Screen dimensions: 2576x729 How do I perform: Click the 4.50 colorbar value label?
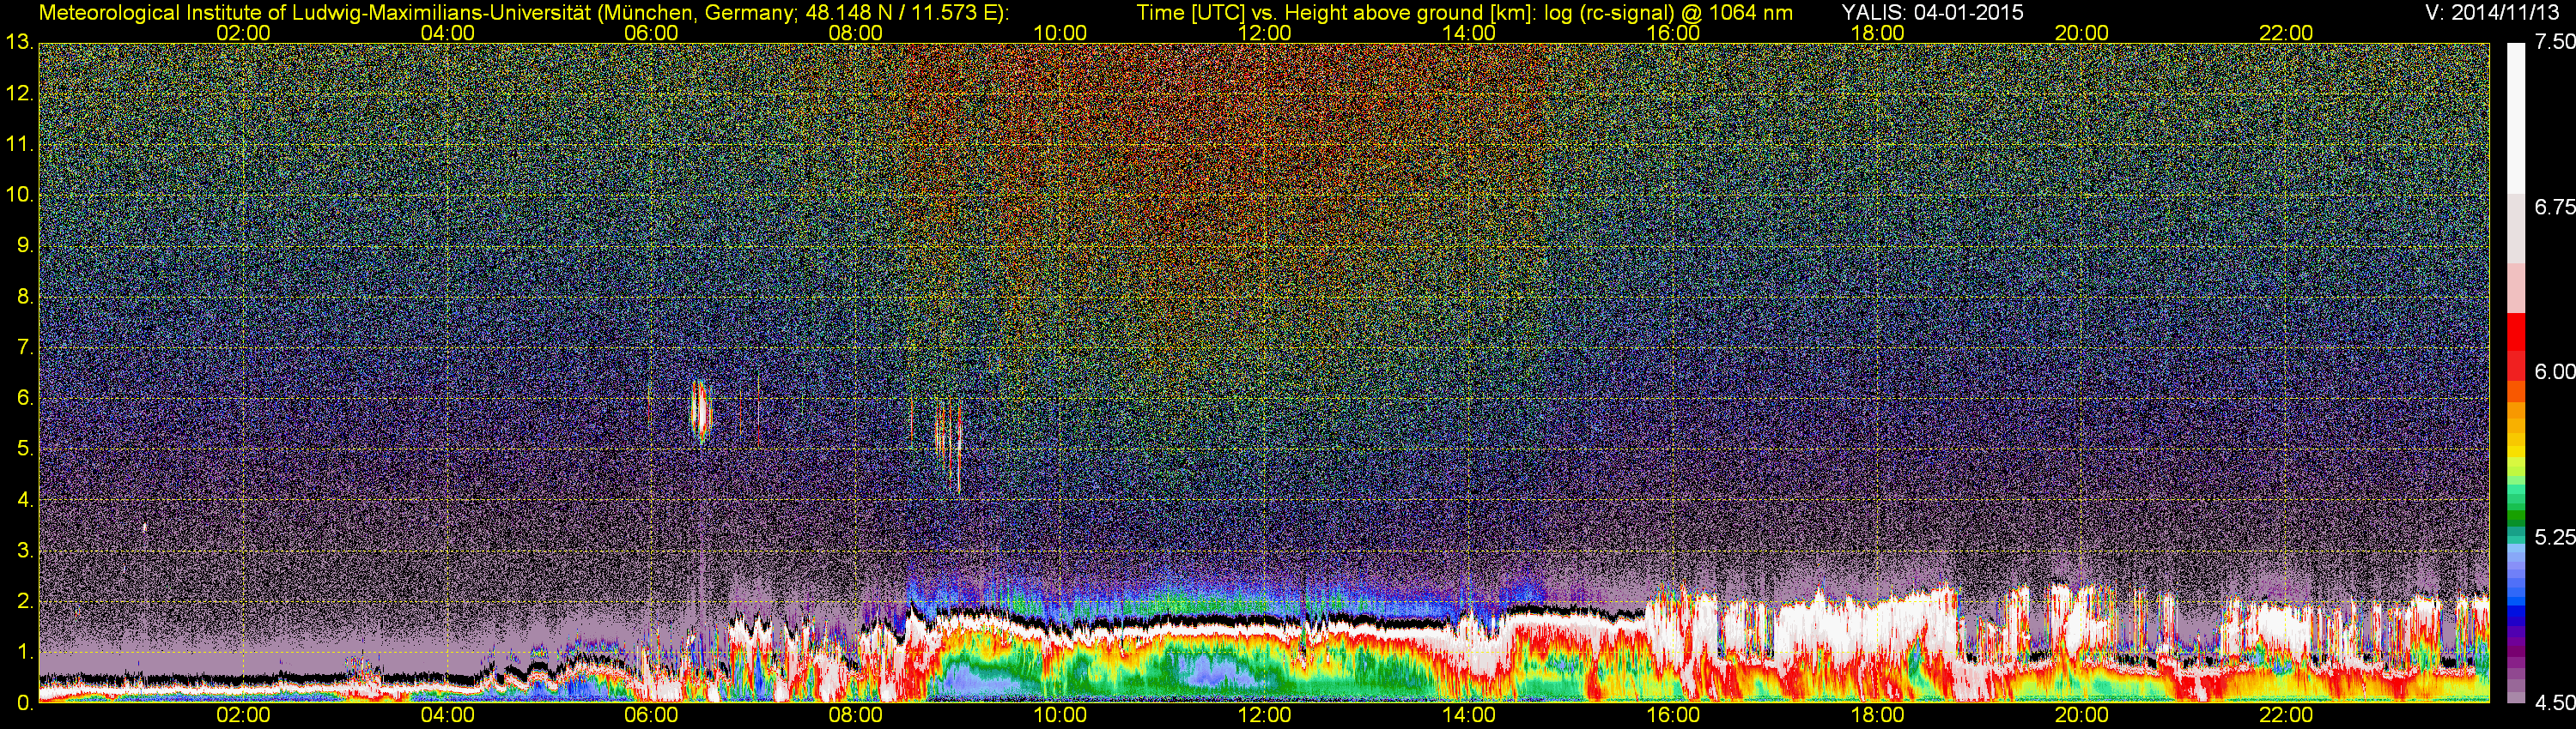click(x=2554, y=703)
